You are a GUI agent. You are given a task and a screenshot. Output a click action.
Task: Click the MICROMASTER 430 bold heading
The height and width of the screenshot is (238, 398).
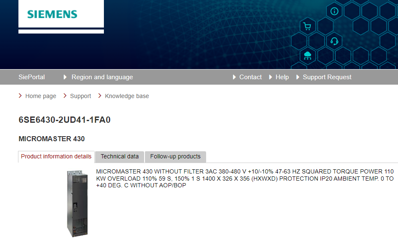pyautogui.click(x=52, y=139)
